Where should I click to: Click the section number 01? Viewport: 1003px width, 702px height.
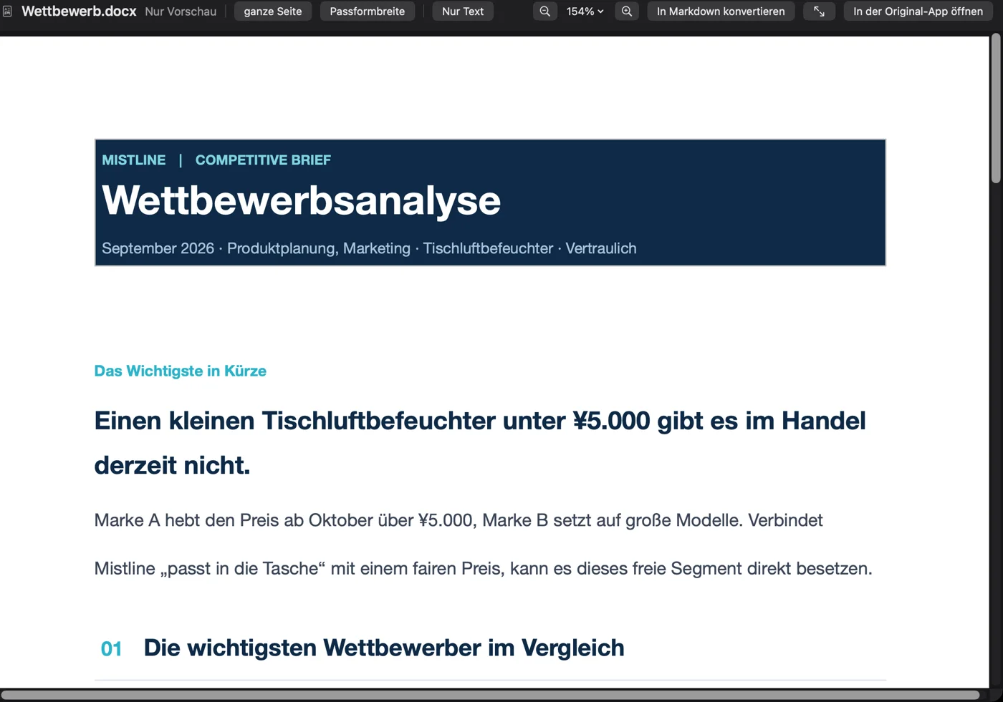pyautogui.click(x=112, y=649)
